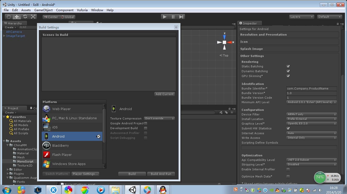Open the File menu

point(6,10)
